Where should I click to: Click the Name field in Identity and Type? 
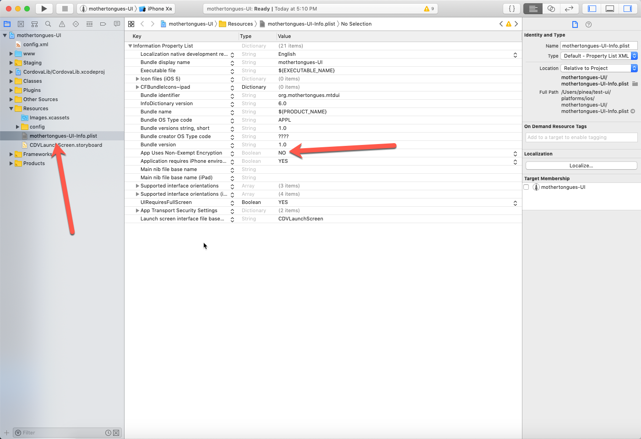(599, 46)
